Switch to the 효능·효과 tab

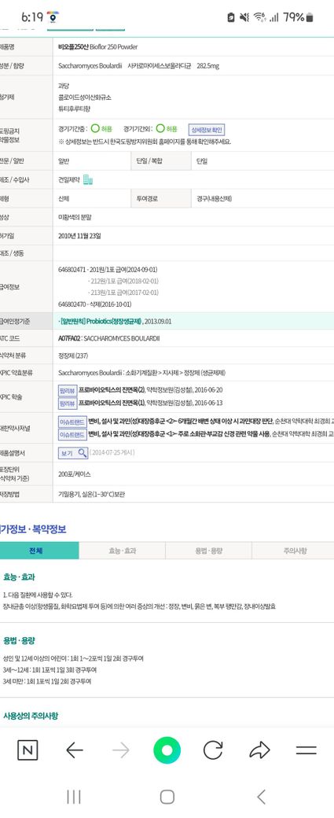click(123, 551)
